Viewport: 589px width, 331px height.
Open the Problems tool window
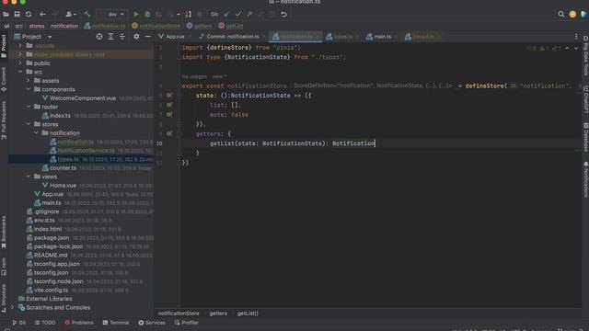click(x=79, y=323)
